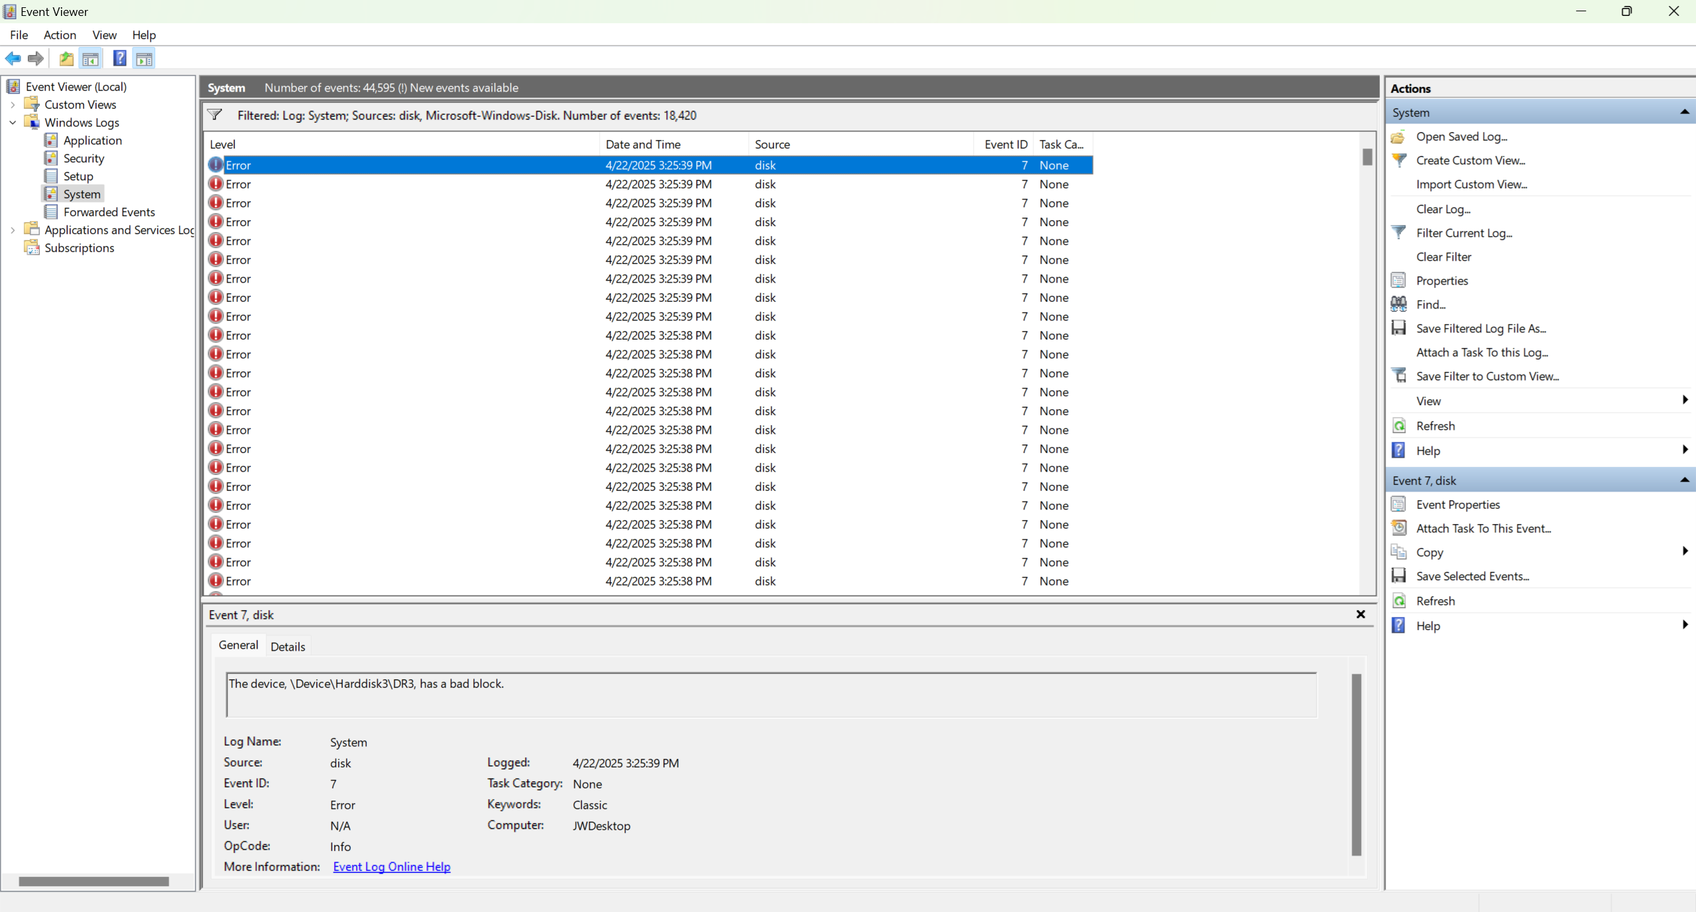Click Clear Filter in Actions pane
Screen dimensions: 1696x912
1443,257
